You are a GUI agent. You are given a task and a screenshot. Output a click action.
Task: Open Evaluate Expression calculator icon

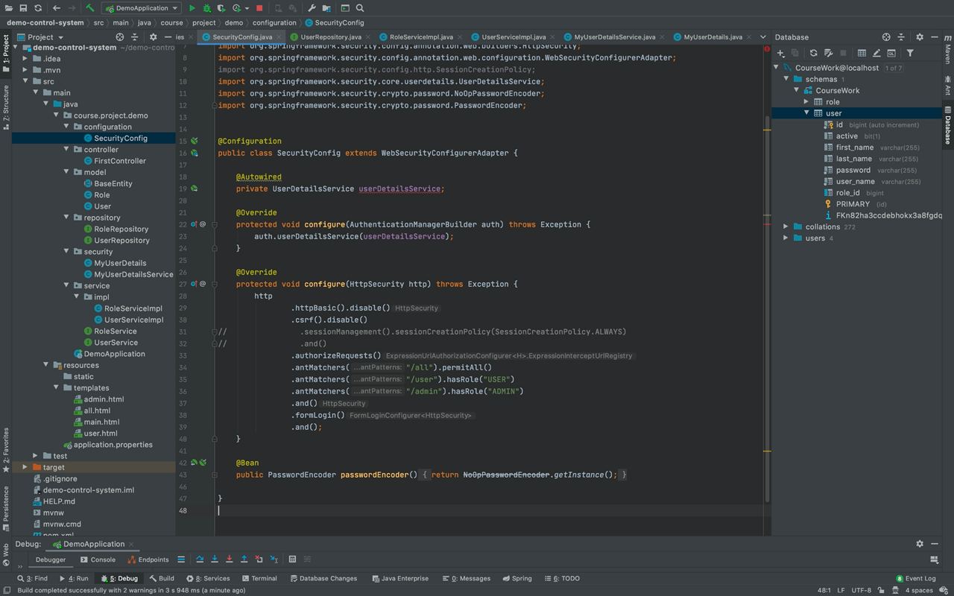(292, 559)
